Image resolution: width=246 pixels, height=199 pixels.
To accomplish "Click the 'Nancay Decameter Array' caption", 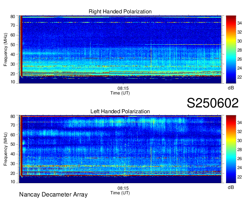I will tap(53, 195).
